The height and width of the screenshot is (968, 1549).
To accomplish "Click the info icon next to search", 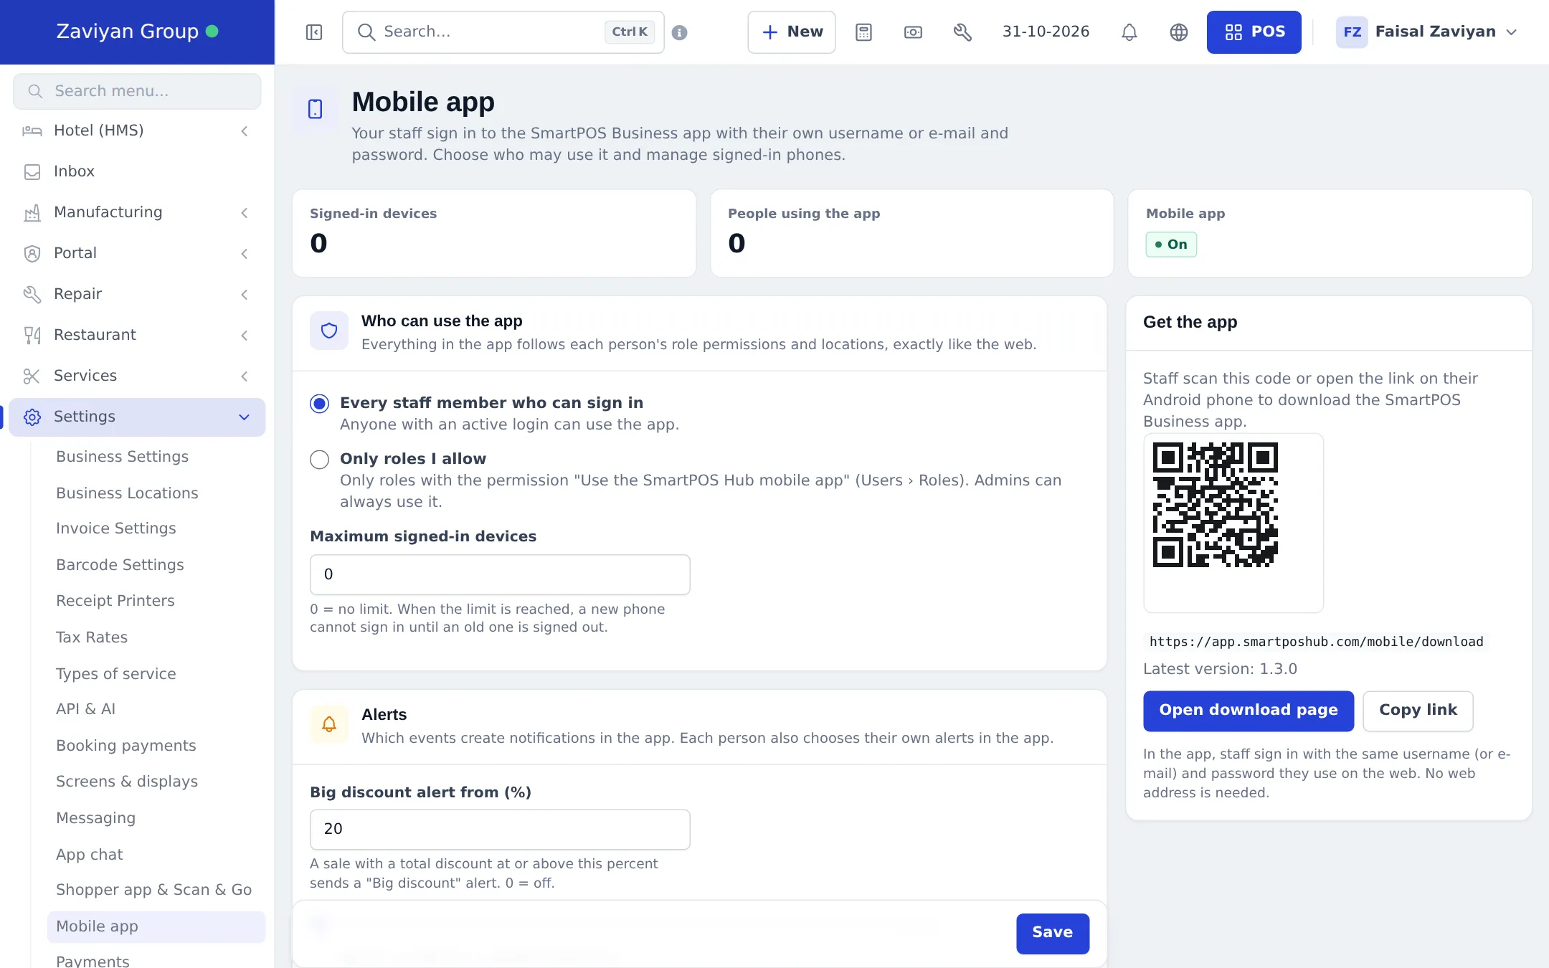I will tap(680, 32).
